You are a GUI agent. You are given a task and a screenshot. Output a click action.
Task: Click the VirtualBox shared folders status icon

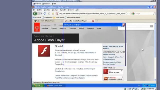pos(135,89)
